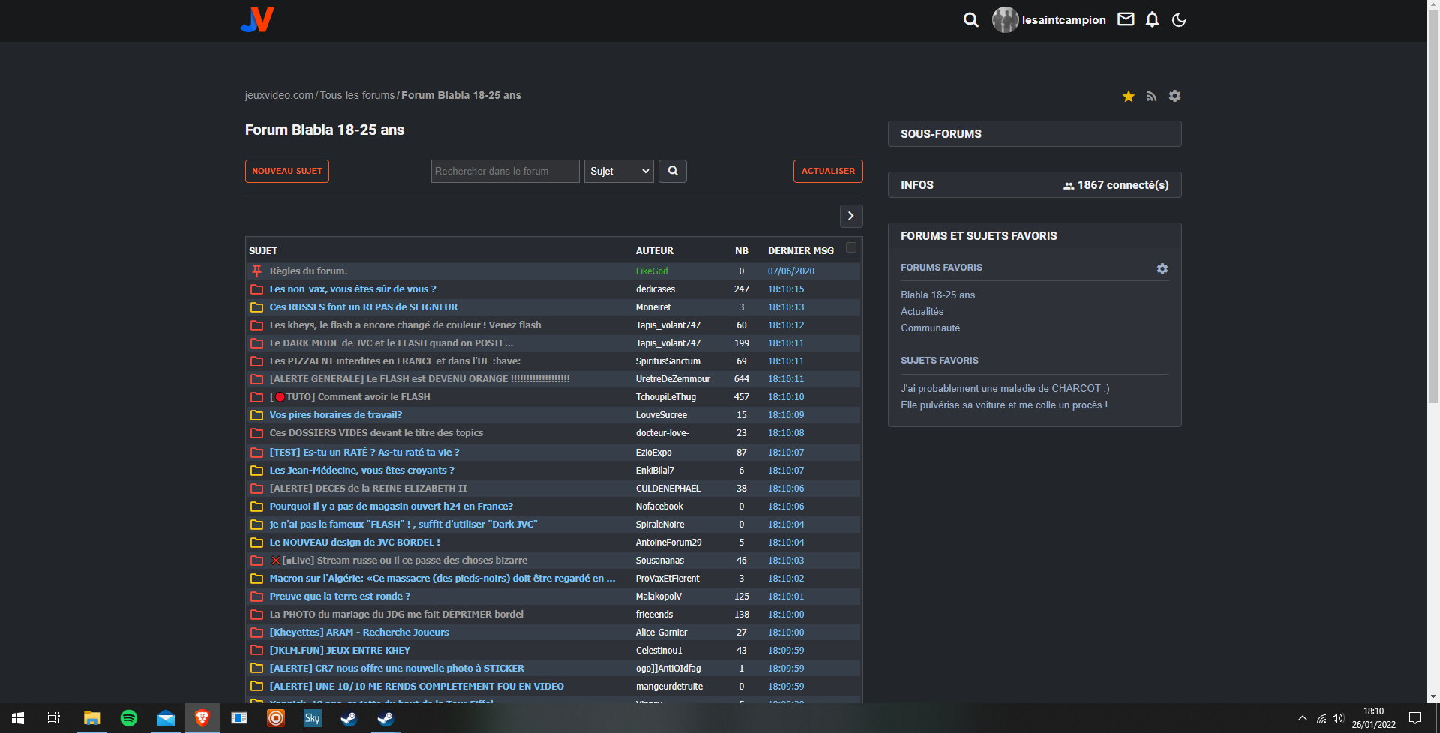
Task: Go to next page with chevron arrow
Action: tap(850, 216)
